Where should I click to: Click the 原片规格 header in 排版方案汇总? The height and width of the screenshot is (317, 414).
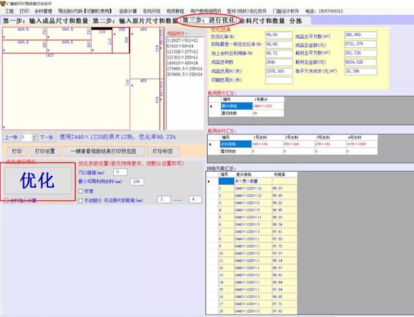pyautogui.click(x=253, y=175)
